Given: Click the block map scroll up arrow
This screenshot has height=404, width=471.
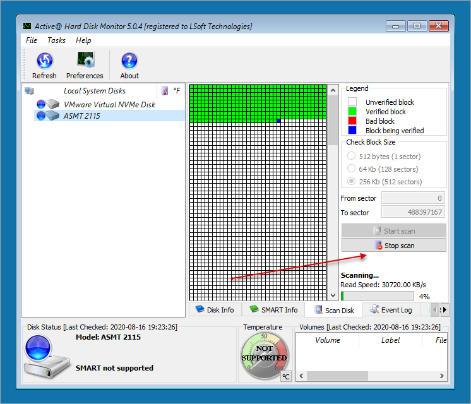Looking at the screenshot, I should [x=333, y=90].
